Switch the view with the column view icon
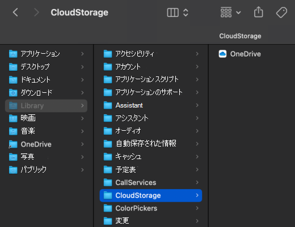 (x=173, y=12)
